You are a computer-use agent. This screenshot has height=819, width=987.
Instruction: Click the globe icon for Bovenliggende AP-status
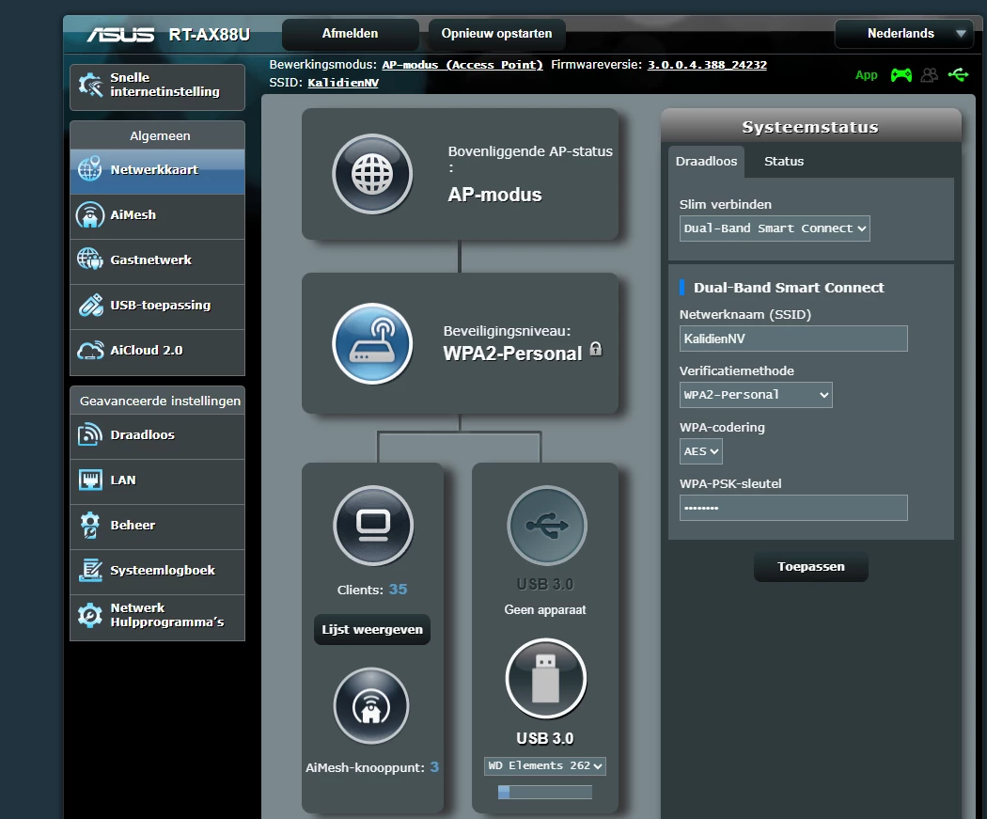(x=372, y=174)
